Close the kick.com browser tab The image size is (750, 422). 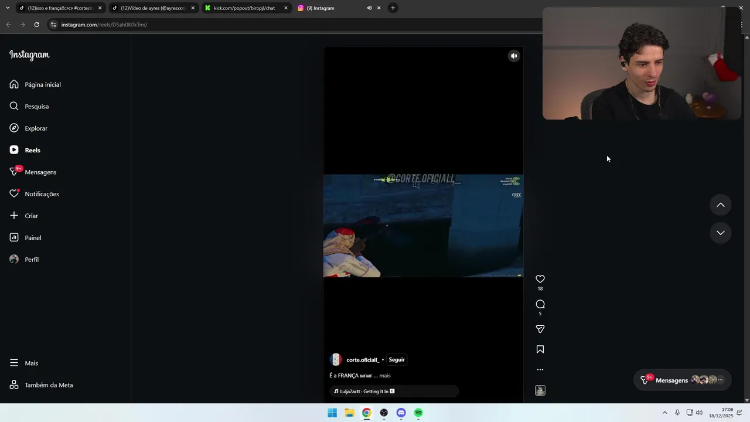(x=286, y=8)
